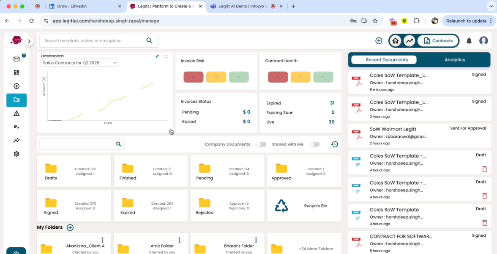Open the inbox mail icon in sidebar

tap(16, 59)
